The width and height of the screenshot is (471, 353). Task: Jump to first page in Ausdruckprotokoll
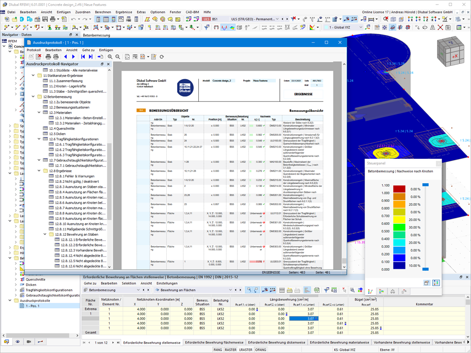(x=83, y=57)
